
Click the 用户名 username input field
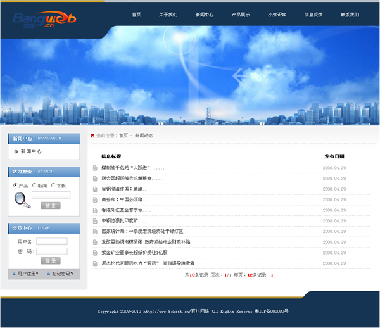click(x=51, y=241)
